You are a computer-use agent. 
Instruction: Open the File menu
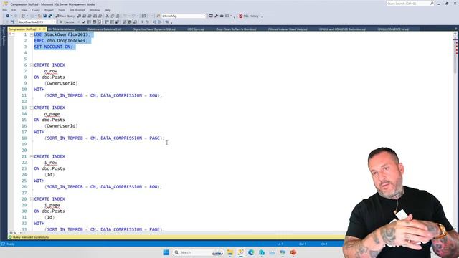point(5,10)
